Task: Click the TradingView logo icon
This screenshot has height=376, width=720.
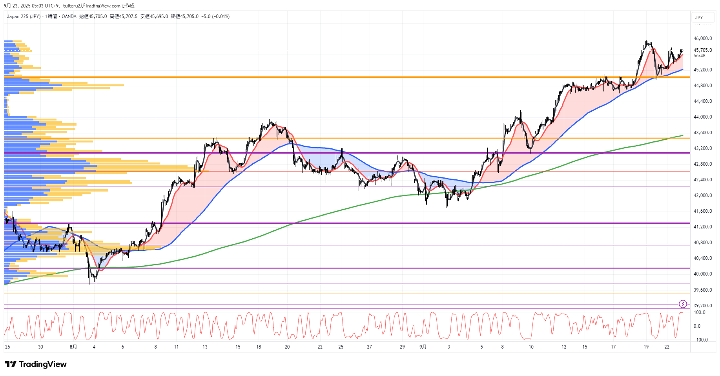Action: click(11, 364)
